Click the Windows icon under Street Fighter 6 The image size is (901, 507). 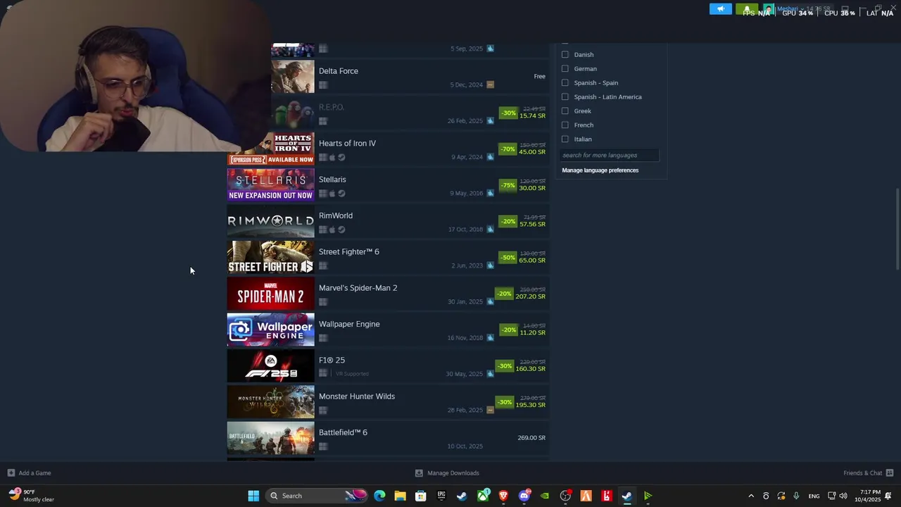click(x=323, y=266)
